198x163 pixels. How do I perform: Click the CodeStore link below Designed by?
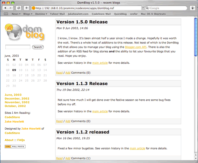tap(12, 133)
